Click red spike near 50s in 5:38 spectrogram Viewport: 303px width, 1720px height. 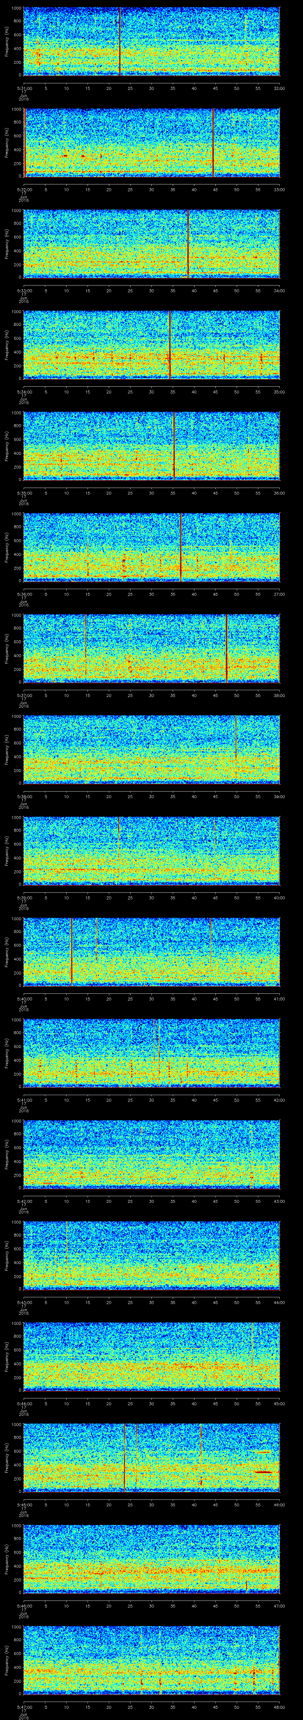[x=236, y=735]
